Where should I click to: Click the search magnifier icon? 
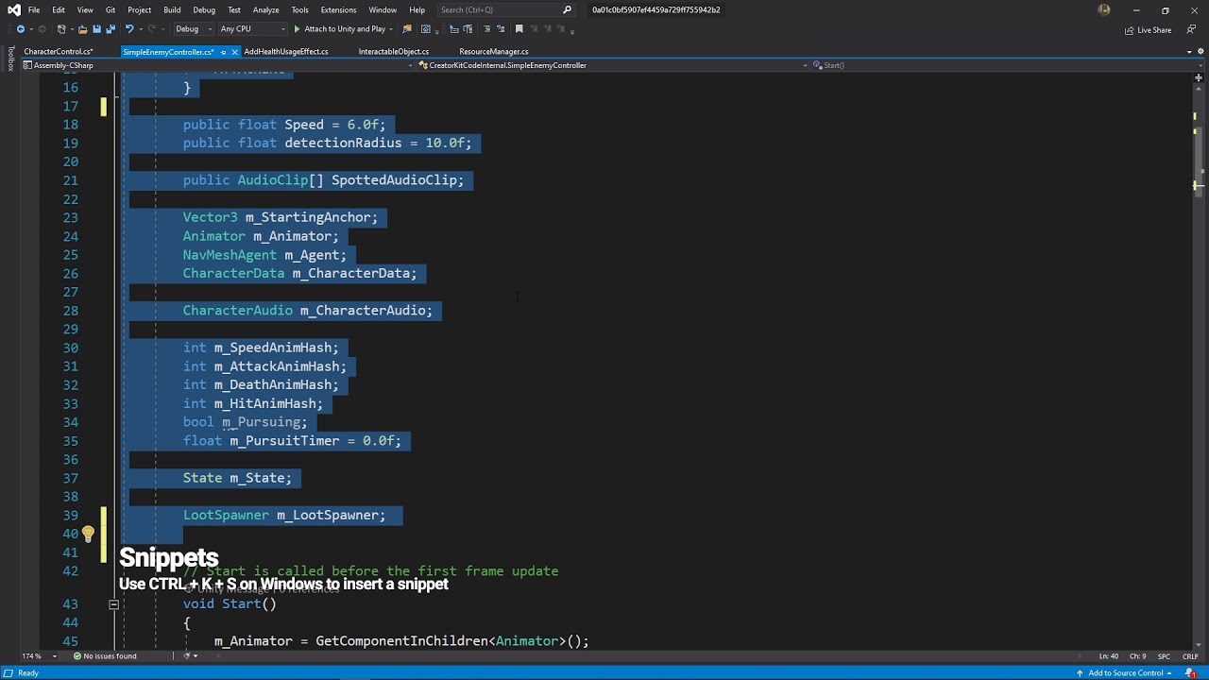click(567, 9)
